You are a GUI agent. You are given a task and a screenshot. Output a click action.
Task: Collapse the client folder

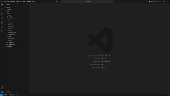(x=17, y=13)
